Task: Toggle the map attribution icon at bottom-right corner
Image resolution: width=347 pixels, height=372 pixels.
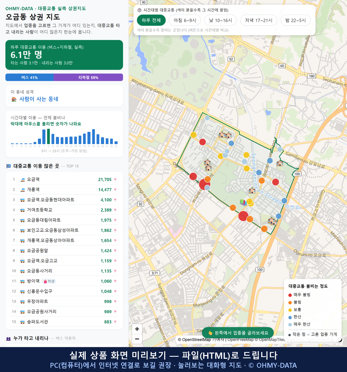Action: coord(340,340)
